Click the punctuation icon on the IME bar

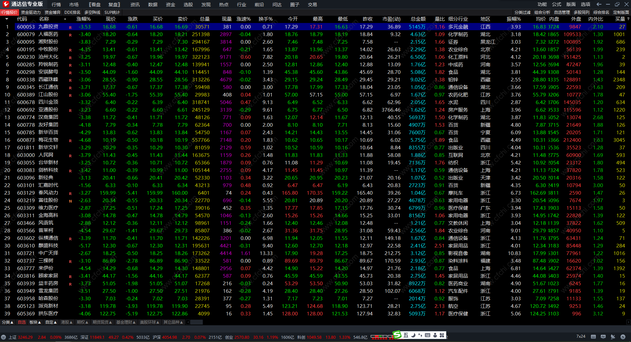coord(420,335)
